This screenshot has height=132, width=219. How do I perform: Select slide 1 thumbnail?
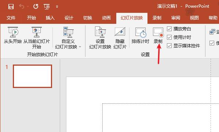(32, 76)
